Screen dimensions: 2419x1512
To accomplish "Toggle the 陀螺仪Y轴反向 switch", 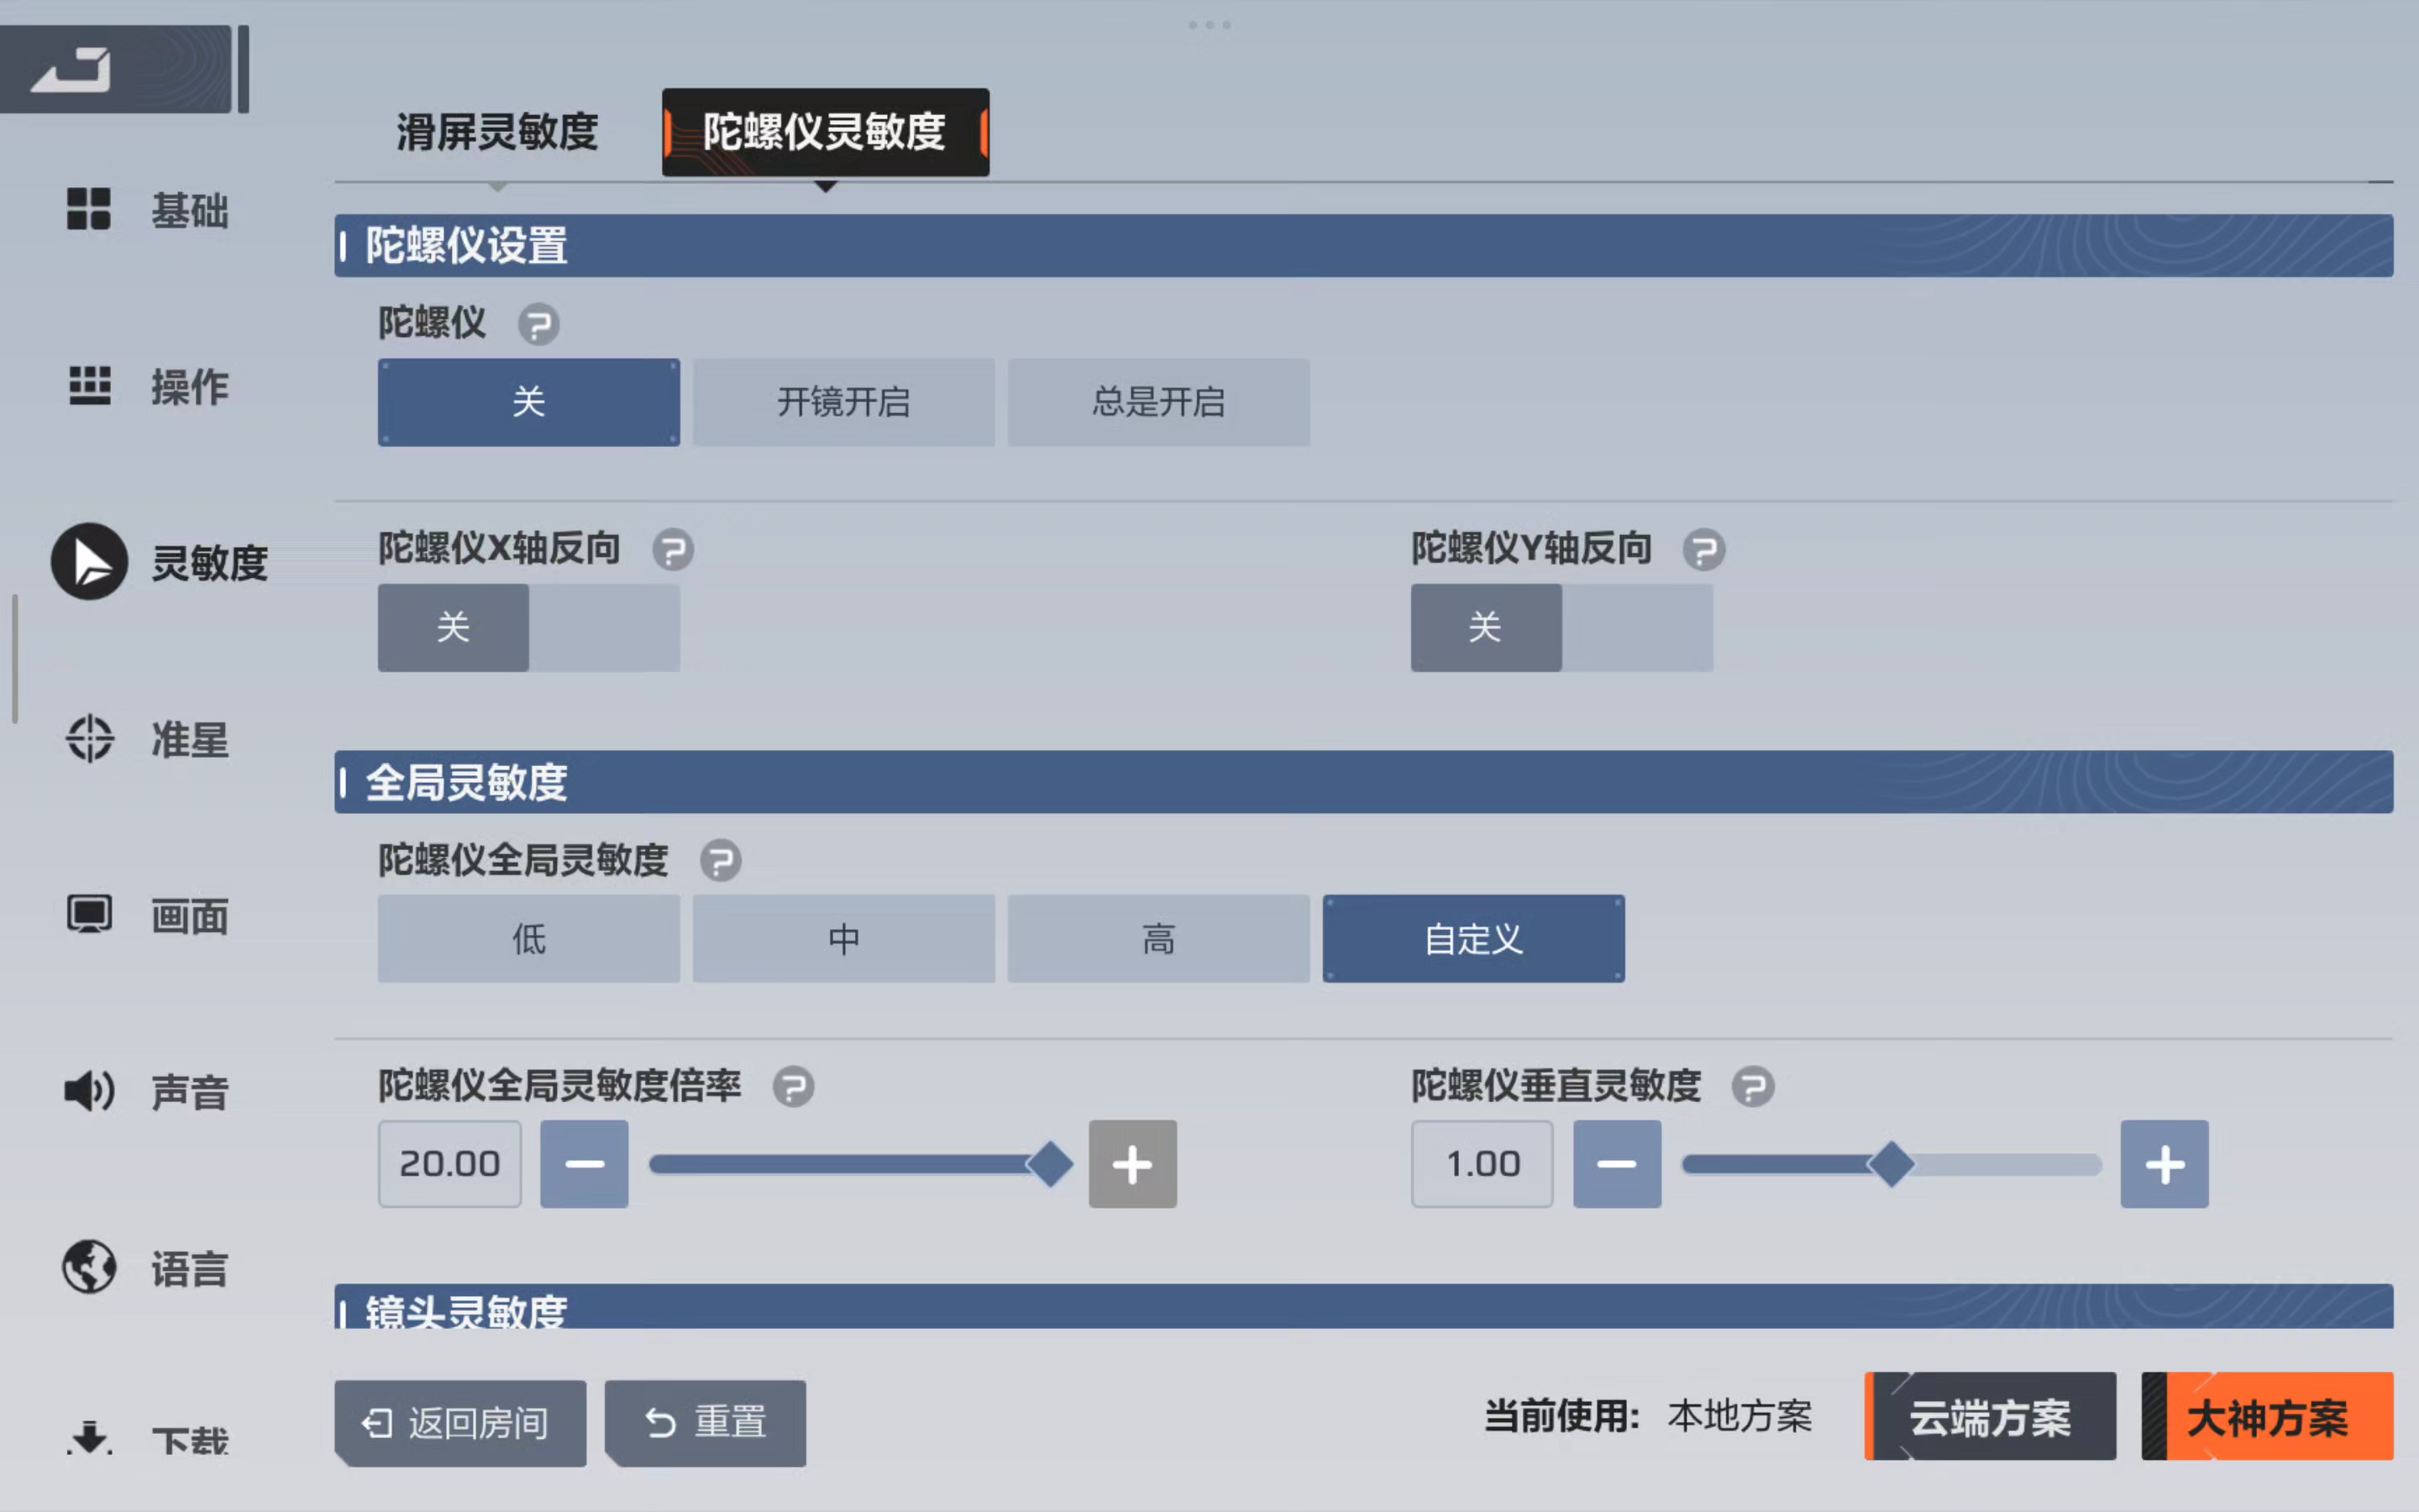I will pyautogui.click(x=1561, y=628).
